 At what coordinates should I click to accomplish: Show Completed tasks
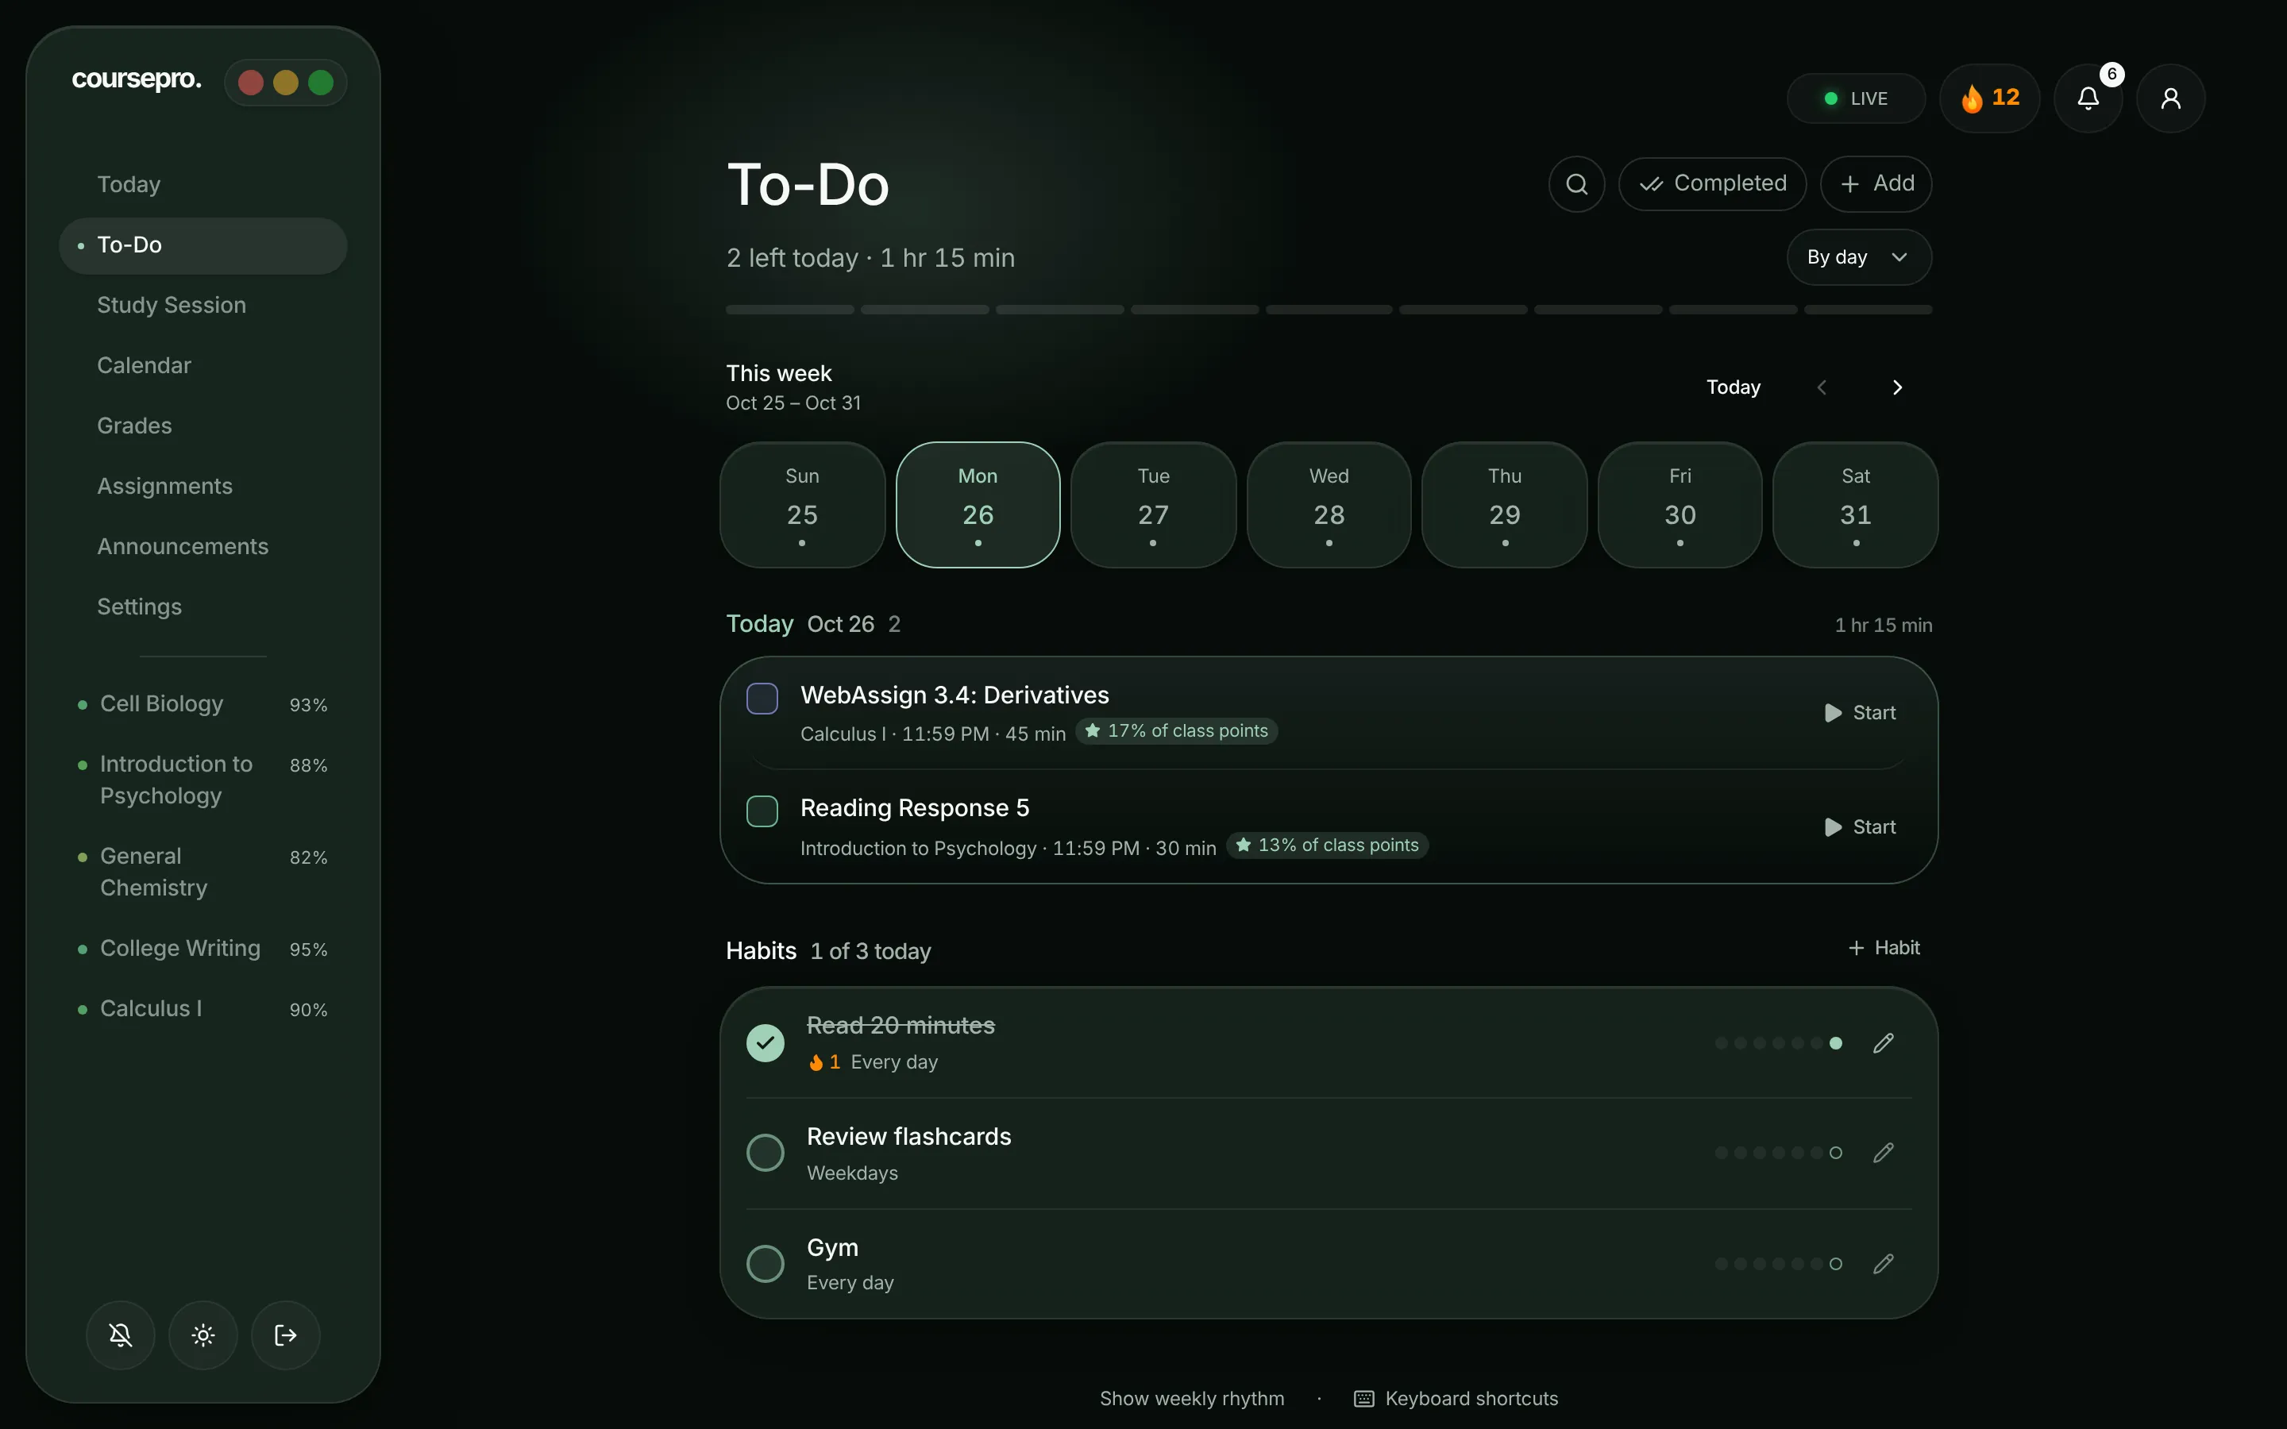pos(1712,183)
